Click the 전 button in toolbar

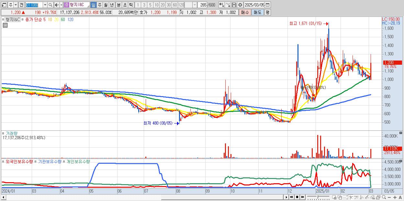tap(21, 5)
